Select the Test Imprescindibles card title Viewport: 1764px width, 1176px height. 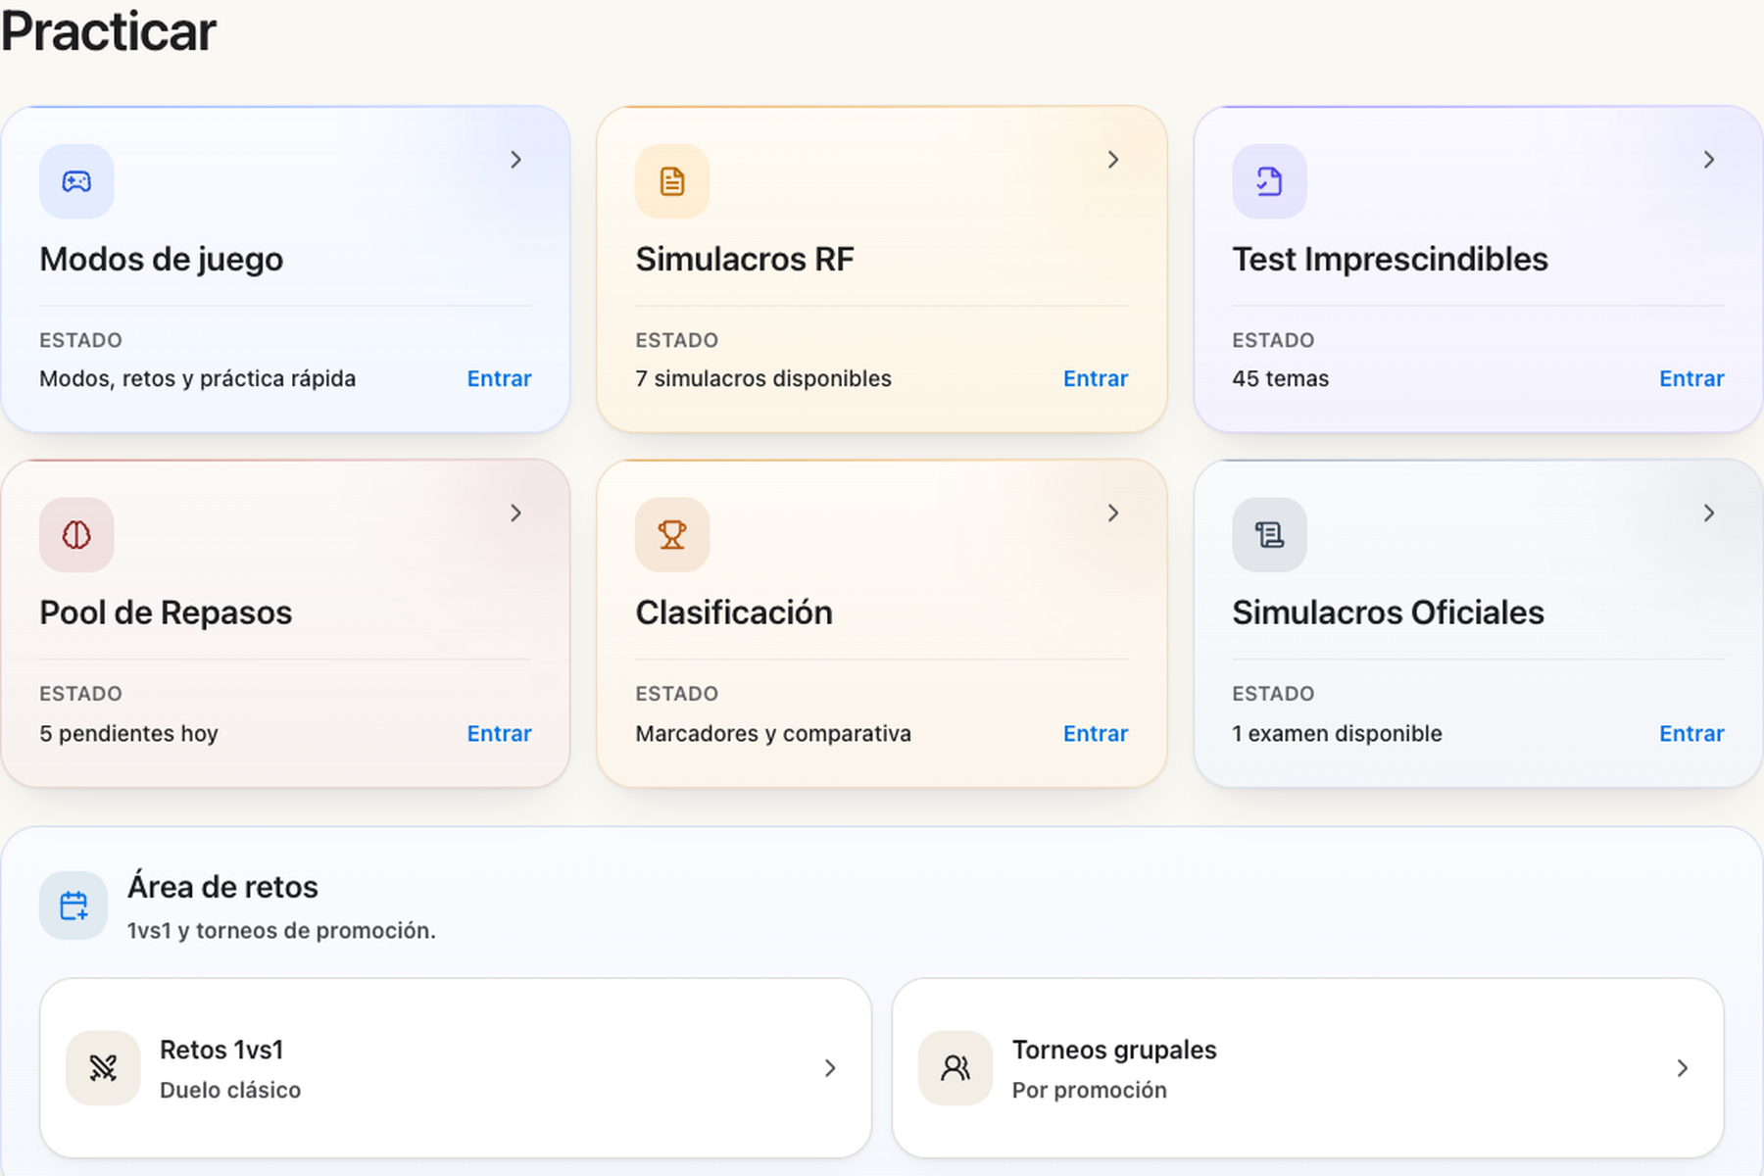click(1390, 260)
